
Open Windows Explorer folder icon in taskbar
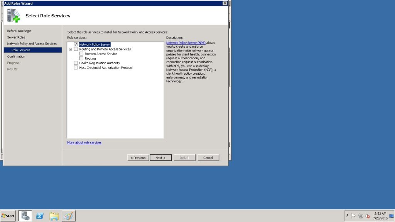(x=54, y=216)
